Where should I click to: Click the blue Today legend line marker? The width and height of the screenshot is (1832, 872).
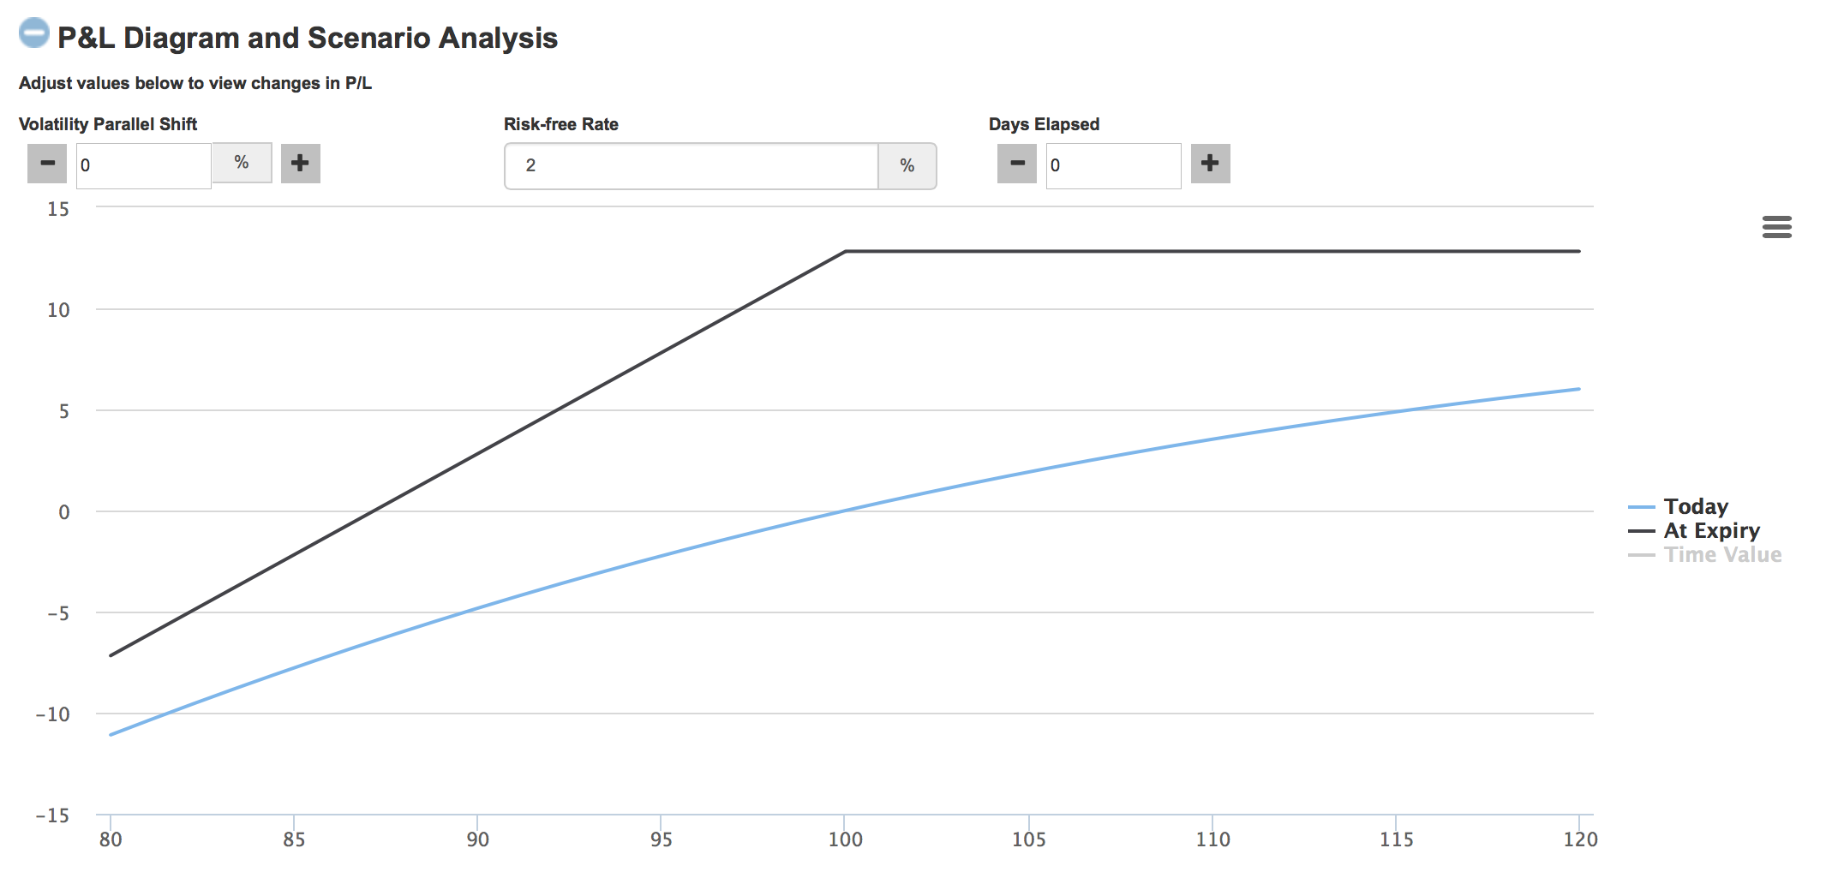1641,507
